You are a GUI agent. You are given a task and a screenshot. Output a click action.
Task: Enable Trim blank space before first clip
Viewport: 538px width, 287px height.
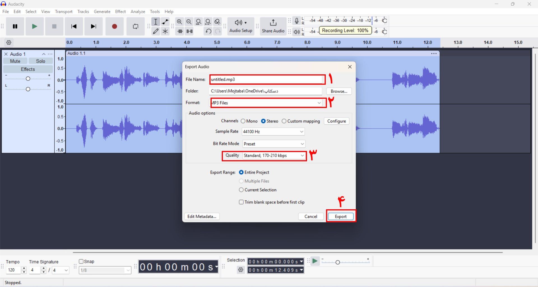(x=241, y=202)
